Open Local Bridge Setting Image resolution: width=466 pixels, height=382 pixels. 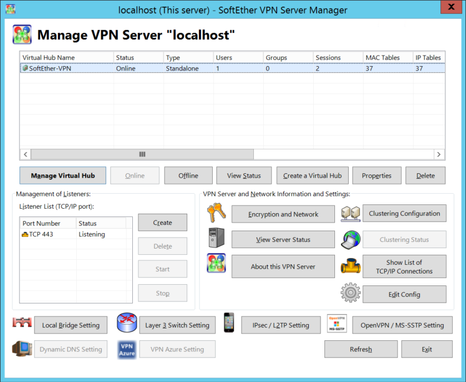70,325
